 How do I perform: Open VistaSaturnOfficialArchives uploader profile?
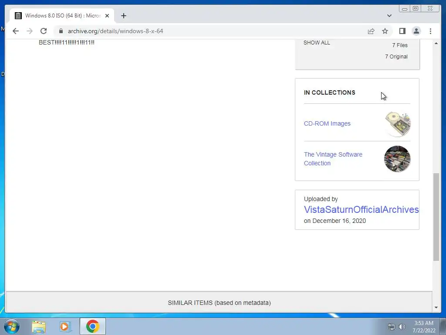coord(361,210)
